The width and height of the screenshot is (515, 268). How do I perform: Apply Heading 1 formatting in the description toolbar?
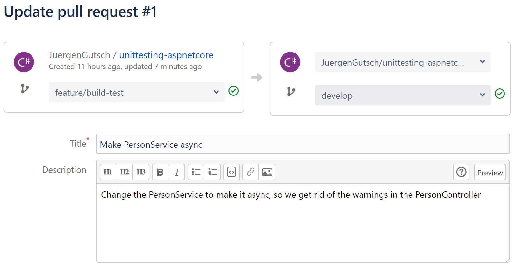click(x=108, y=172)
